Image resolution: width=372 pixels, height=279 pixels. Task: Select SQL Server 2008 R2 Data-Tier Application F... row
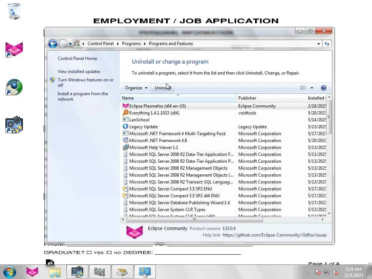pos(224,154)
